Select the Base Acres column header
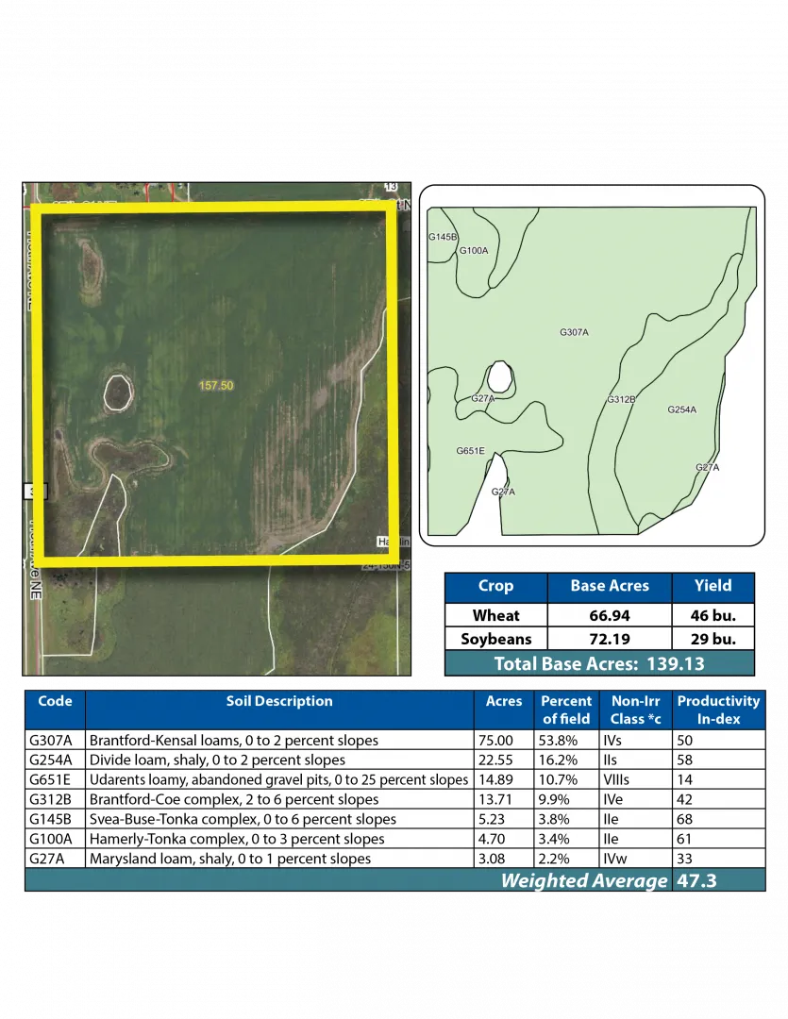 coord(610,586)
